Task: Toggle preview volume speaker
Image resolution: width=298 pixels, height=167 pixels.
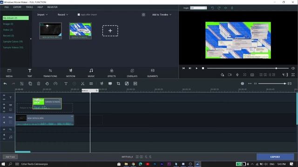Action: click(293, 68)
